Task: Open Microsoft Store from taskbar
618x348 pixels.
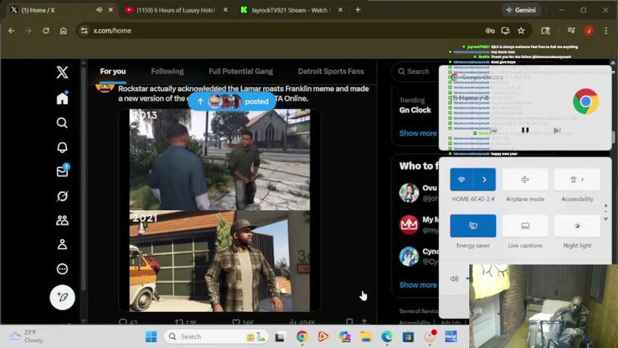Action: click(x=408, y=336)
